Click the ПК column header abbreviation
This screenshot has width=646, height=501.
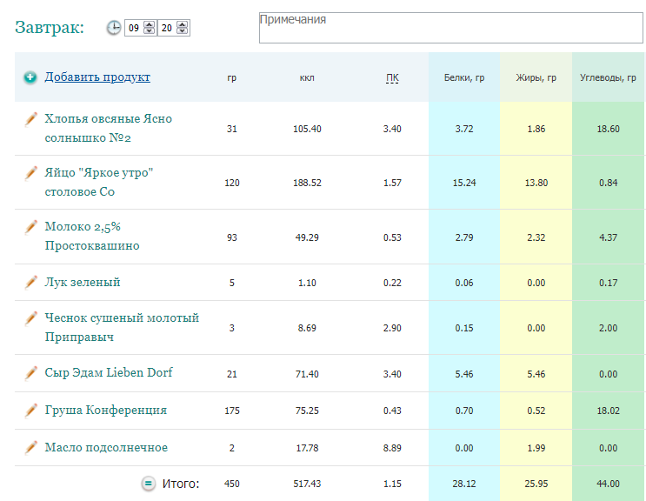[x=392, y=78]
